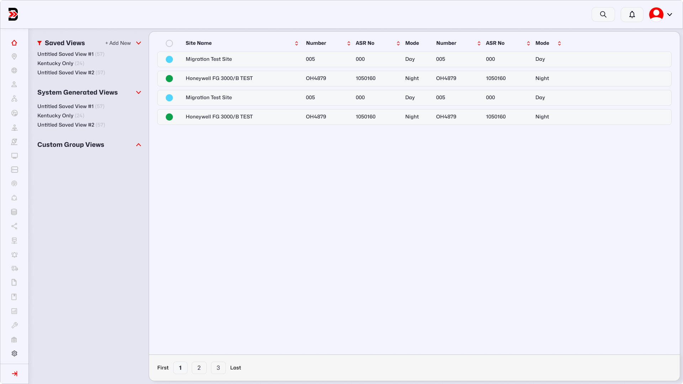Open the home icon in sidebar
This screenshot has height=384, width=683.
coord(14,43)
